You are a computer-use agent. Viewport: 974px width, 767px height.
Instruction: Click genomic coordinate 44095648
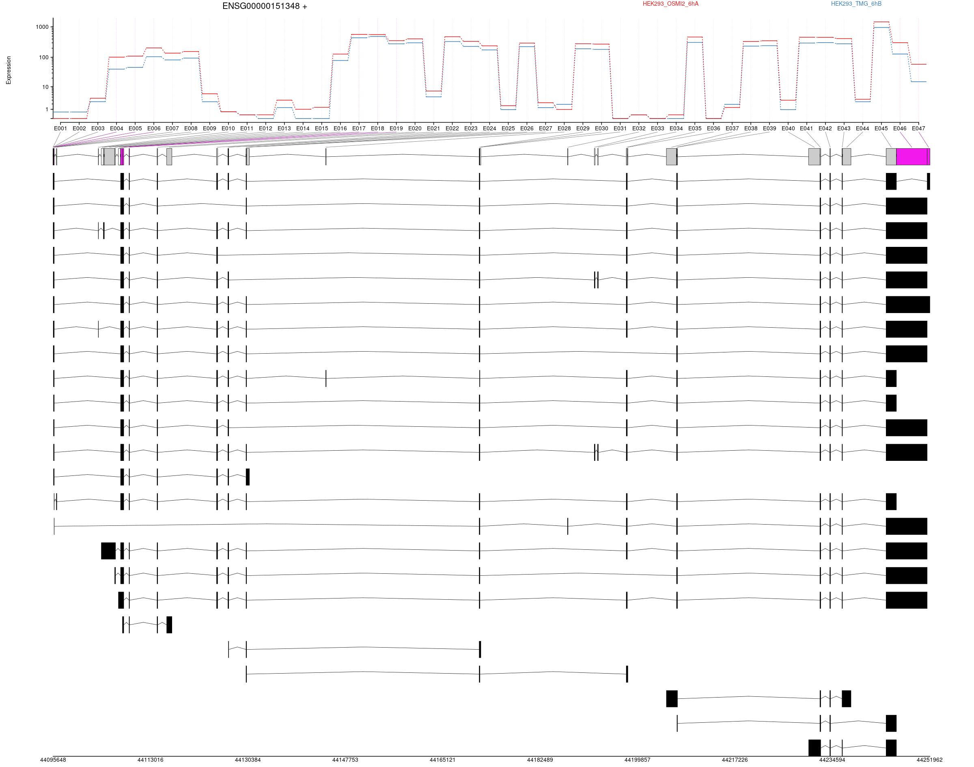53,760
